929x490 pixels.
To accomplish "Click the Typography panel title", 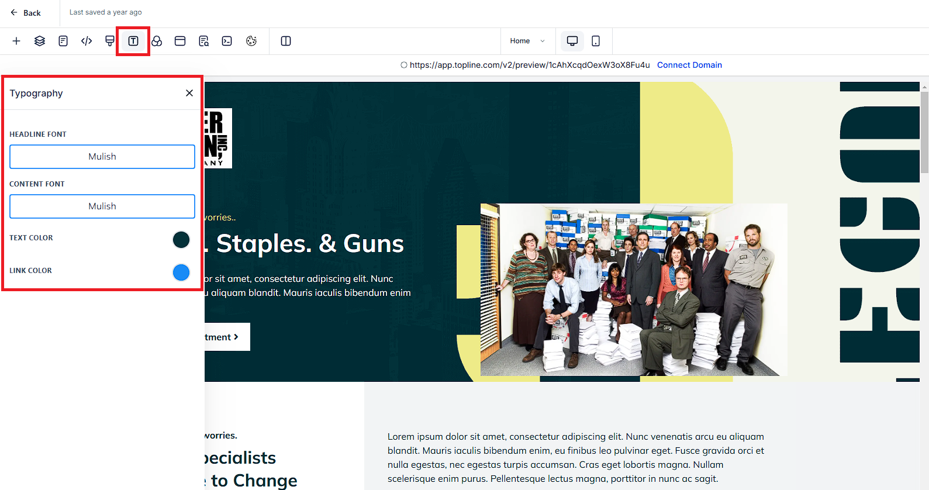I will pos(36,94).
